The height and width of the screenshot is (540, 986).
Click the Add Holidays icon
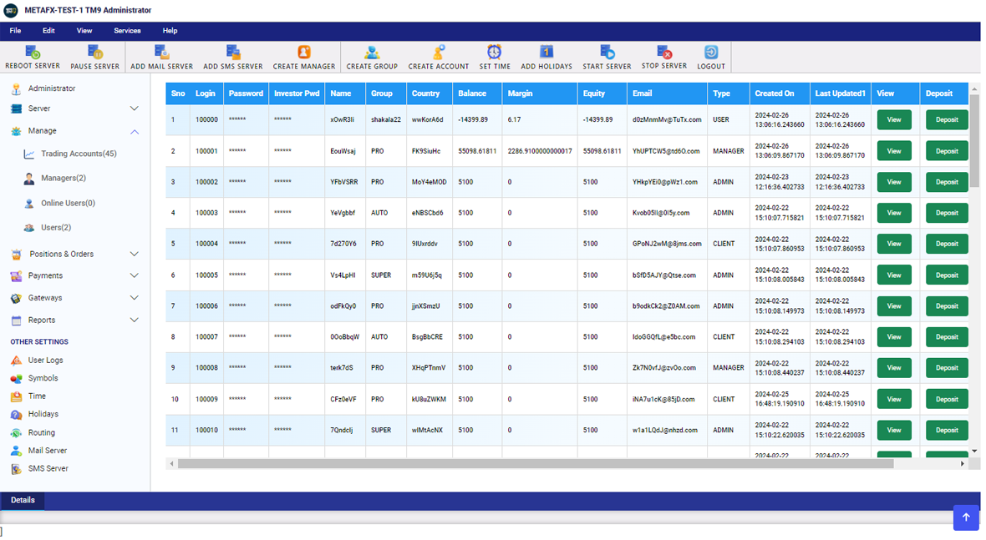(546, 53)
